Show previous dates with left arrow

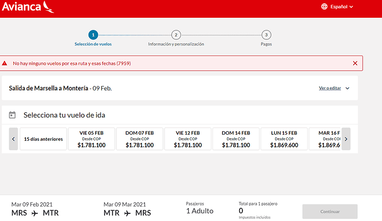pos(13,139)
